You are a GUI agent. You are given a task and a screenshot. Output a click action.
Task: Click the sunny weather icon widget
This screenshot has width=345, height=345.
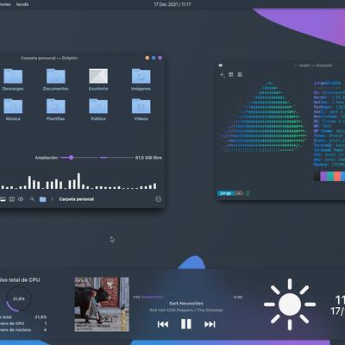coord(290,304)
